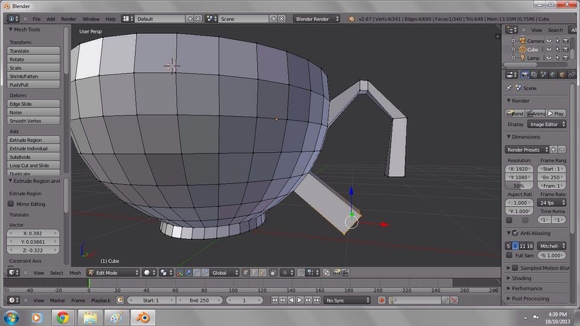This screenshot has width=580, height=326.
Task: Play animation in reverse in timeline
Action: [291, 301]
